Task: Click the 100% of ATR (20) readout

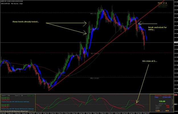Action: pyautogui.click(x=6, y=4)
